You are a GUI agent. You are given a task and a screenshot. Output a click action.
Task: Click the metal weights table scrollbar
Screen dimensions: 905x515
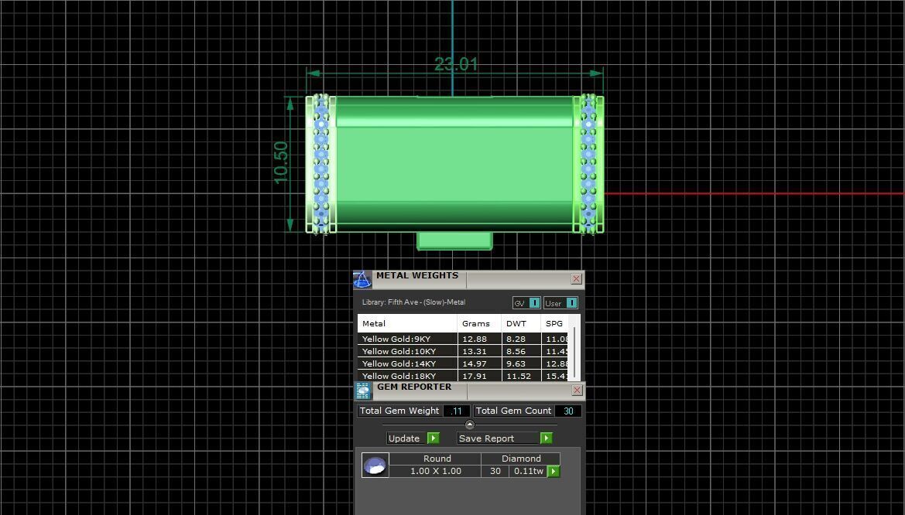pyautogui.click(x=574, y=353)
